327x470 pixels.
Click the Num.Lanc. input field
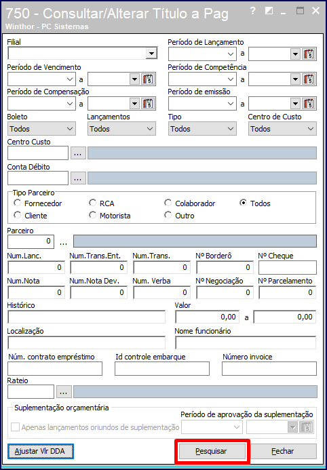pos(36,267)
